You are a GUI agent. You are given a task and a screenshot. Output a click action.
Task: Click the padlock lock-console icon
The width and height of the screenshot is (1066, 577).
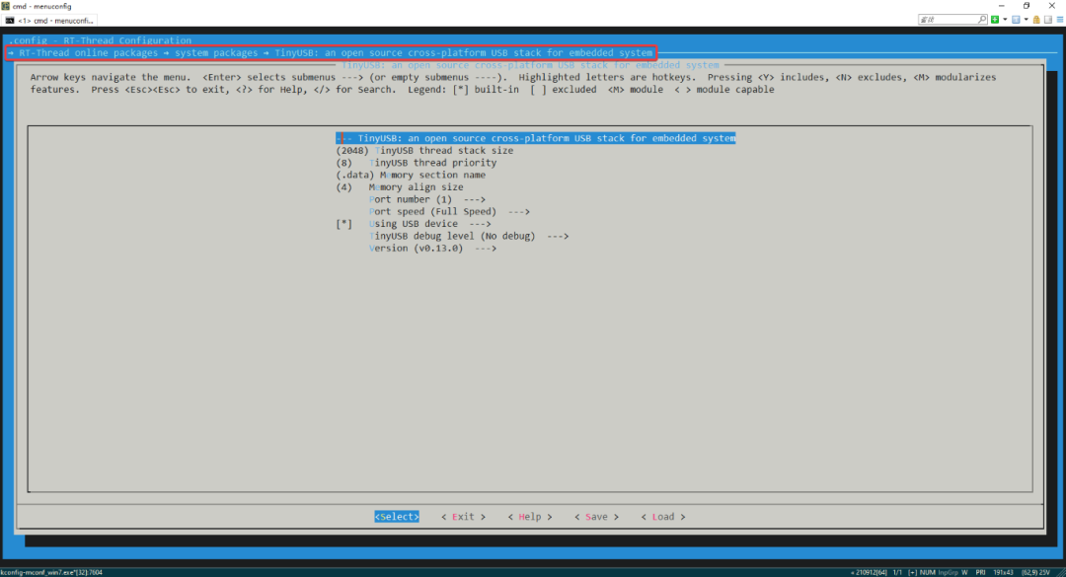pos(1036,20)
